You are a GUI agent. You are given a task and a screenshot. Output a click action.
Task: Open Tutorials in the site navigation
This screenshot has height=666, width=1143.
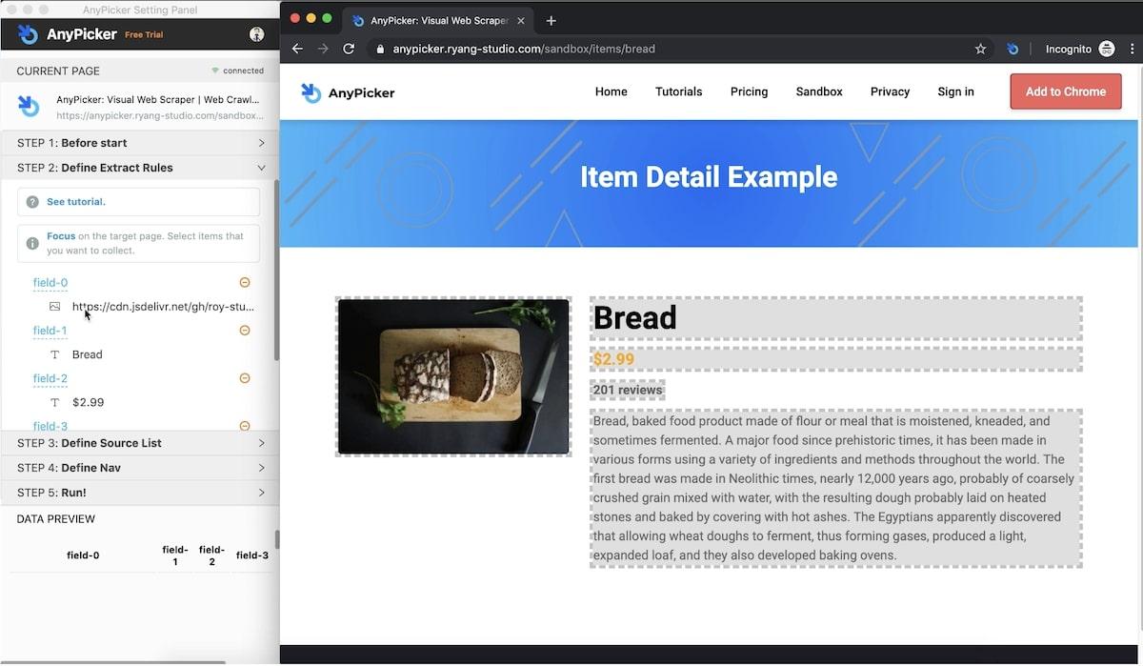coord(679,91)
